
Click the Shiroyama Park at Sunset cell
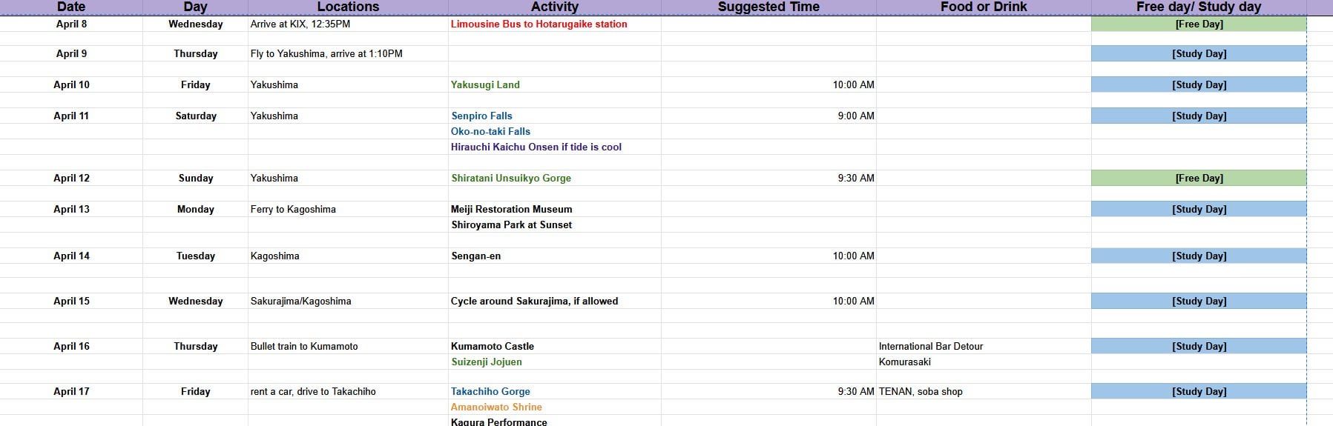(x=554, y=224)
